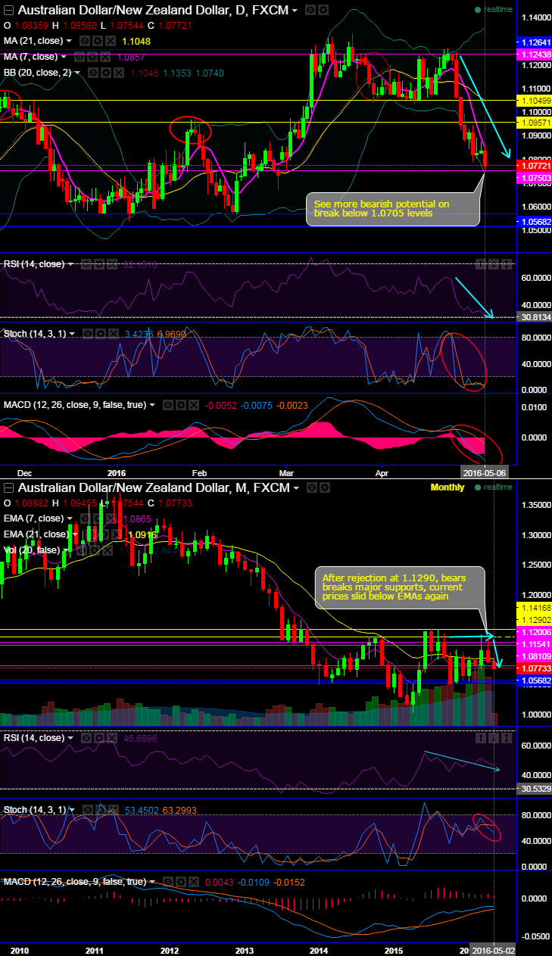Hide the MA (7, close) line
This screenshot has width=552, height=956.
[x=80, y=57]
